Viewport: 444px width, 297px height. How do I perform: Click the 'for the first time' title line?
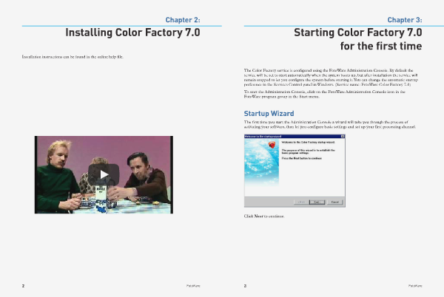(381, 46)
